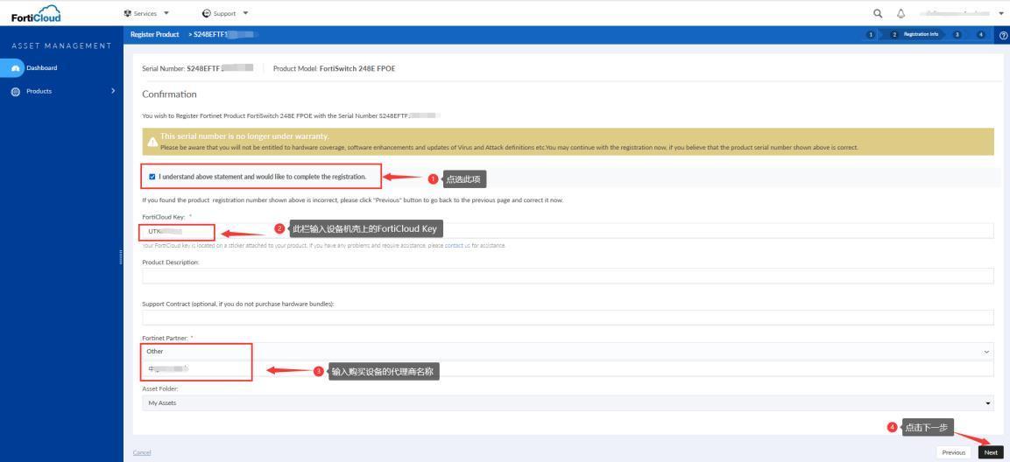
Task: Open the notifications bell icon
Action: (901, 13)
